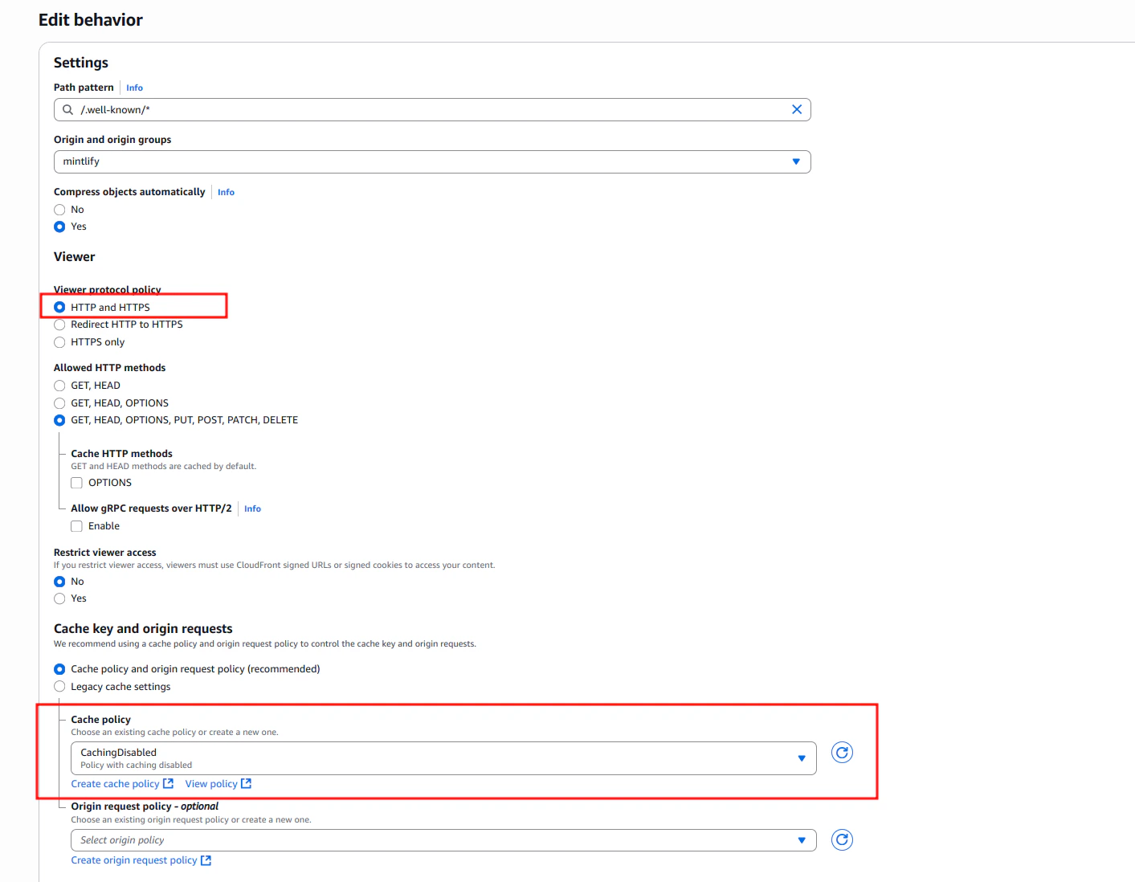Click the Create origin request policy link
1135x882 pixels.
tap(135, 860)
